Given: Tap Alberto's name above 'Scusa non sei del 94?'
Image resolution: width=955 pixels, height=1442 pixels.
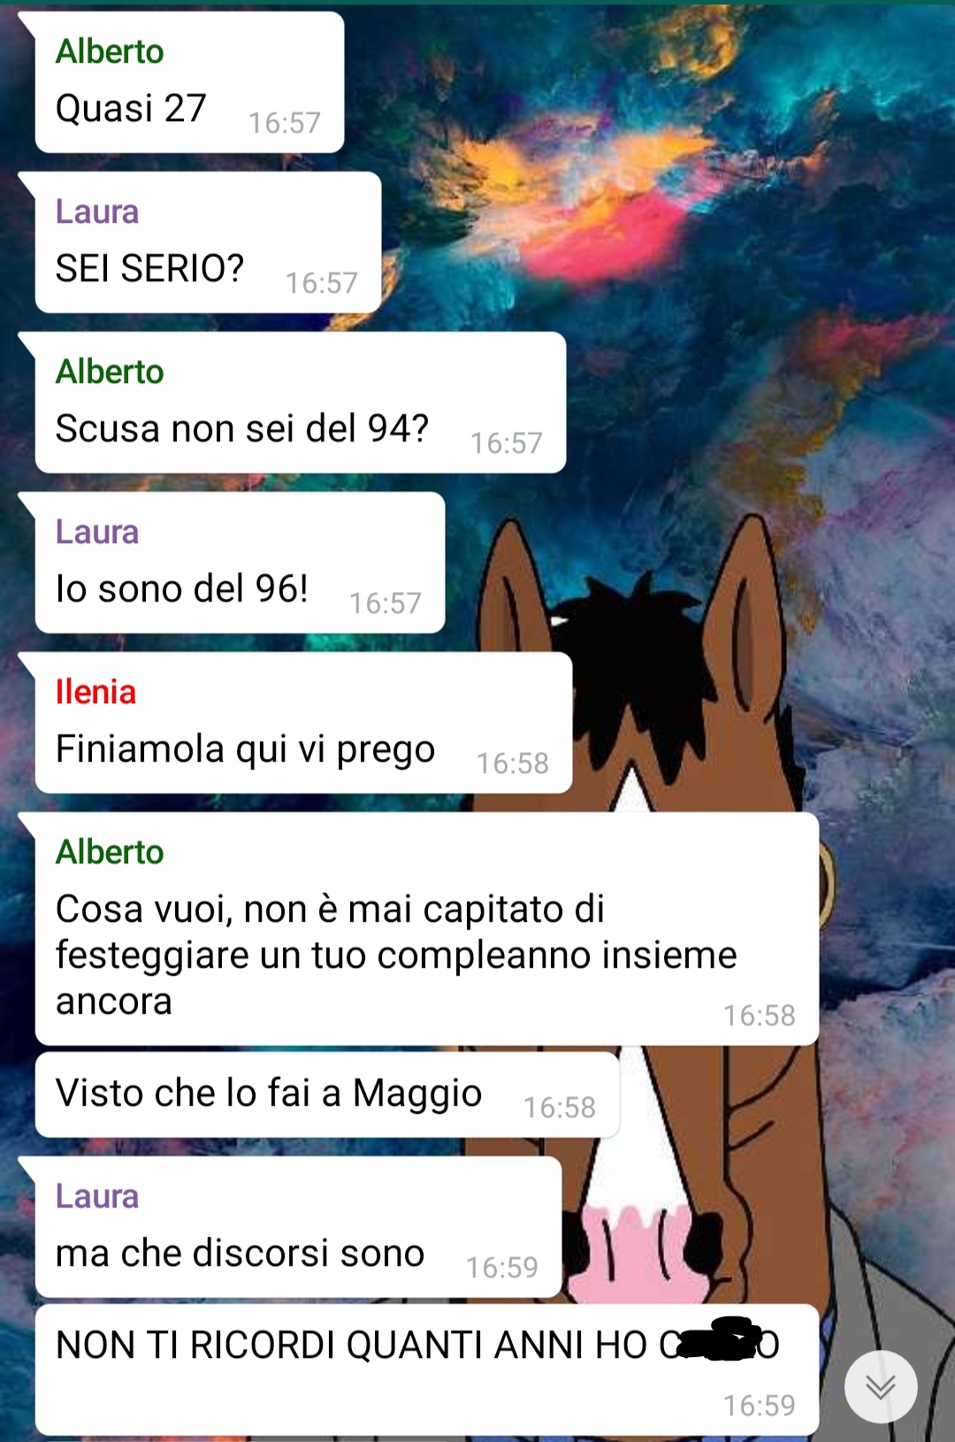Looking at the screenshot, I should (x=110, y=372).
